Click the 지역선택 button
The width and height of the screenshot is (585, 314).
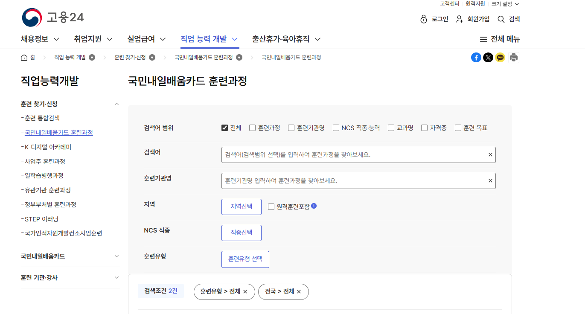(242, 207)
